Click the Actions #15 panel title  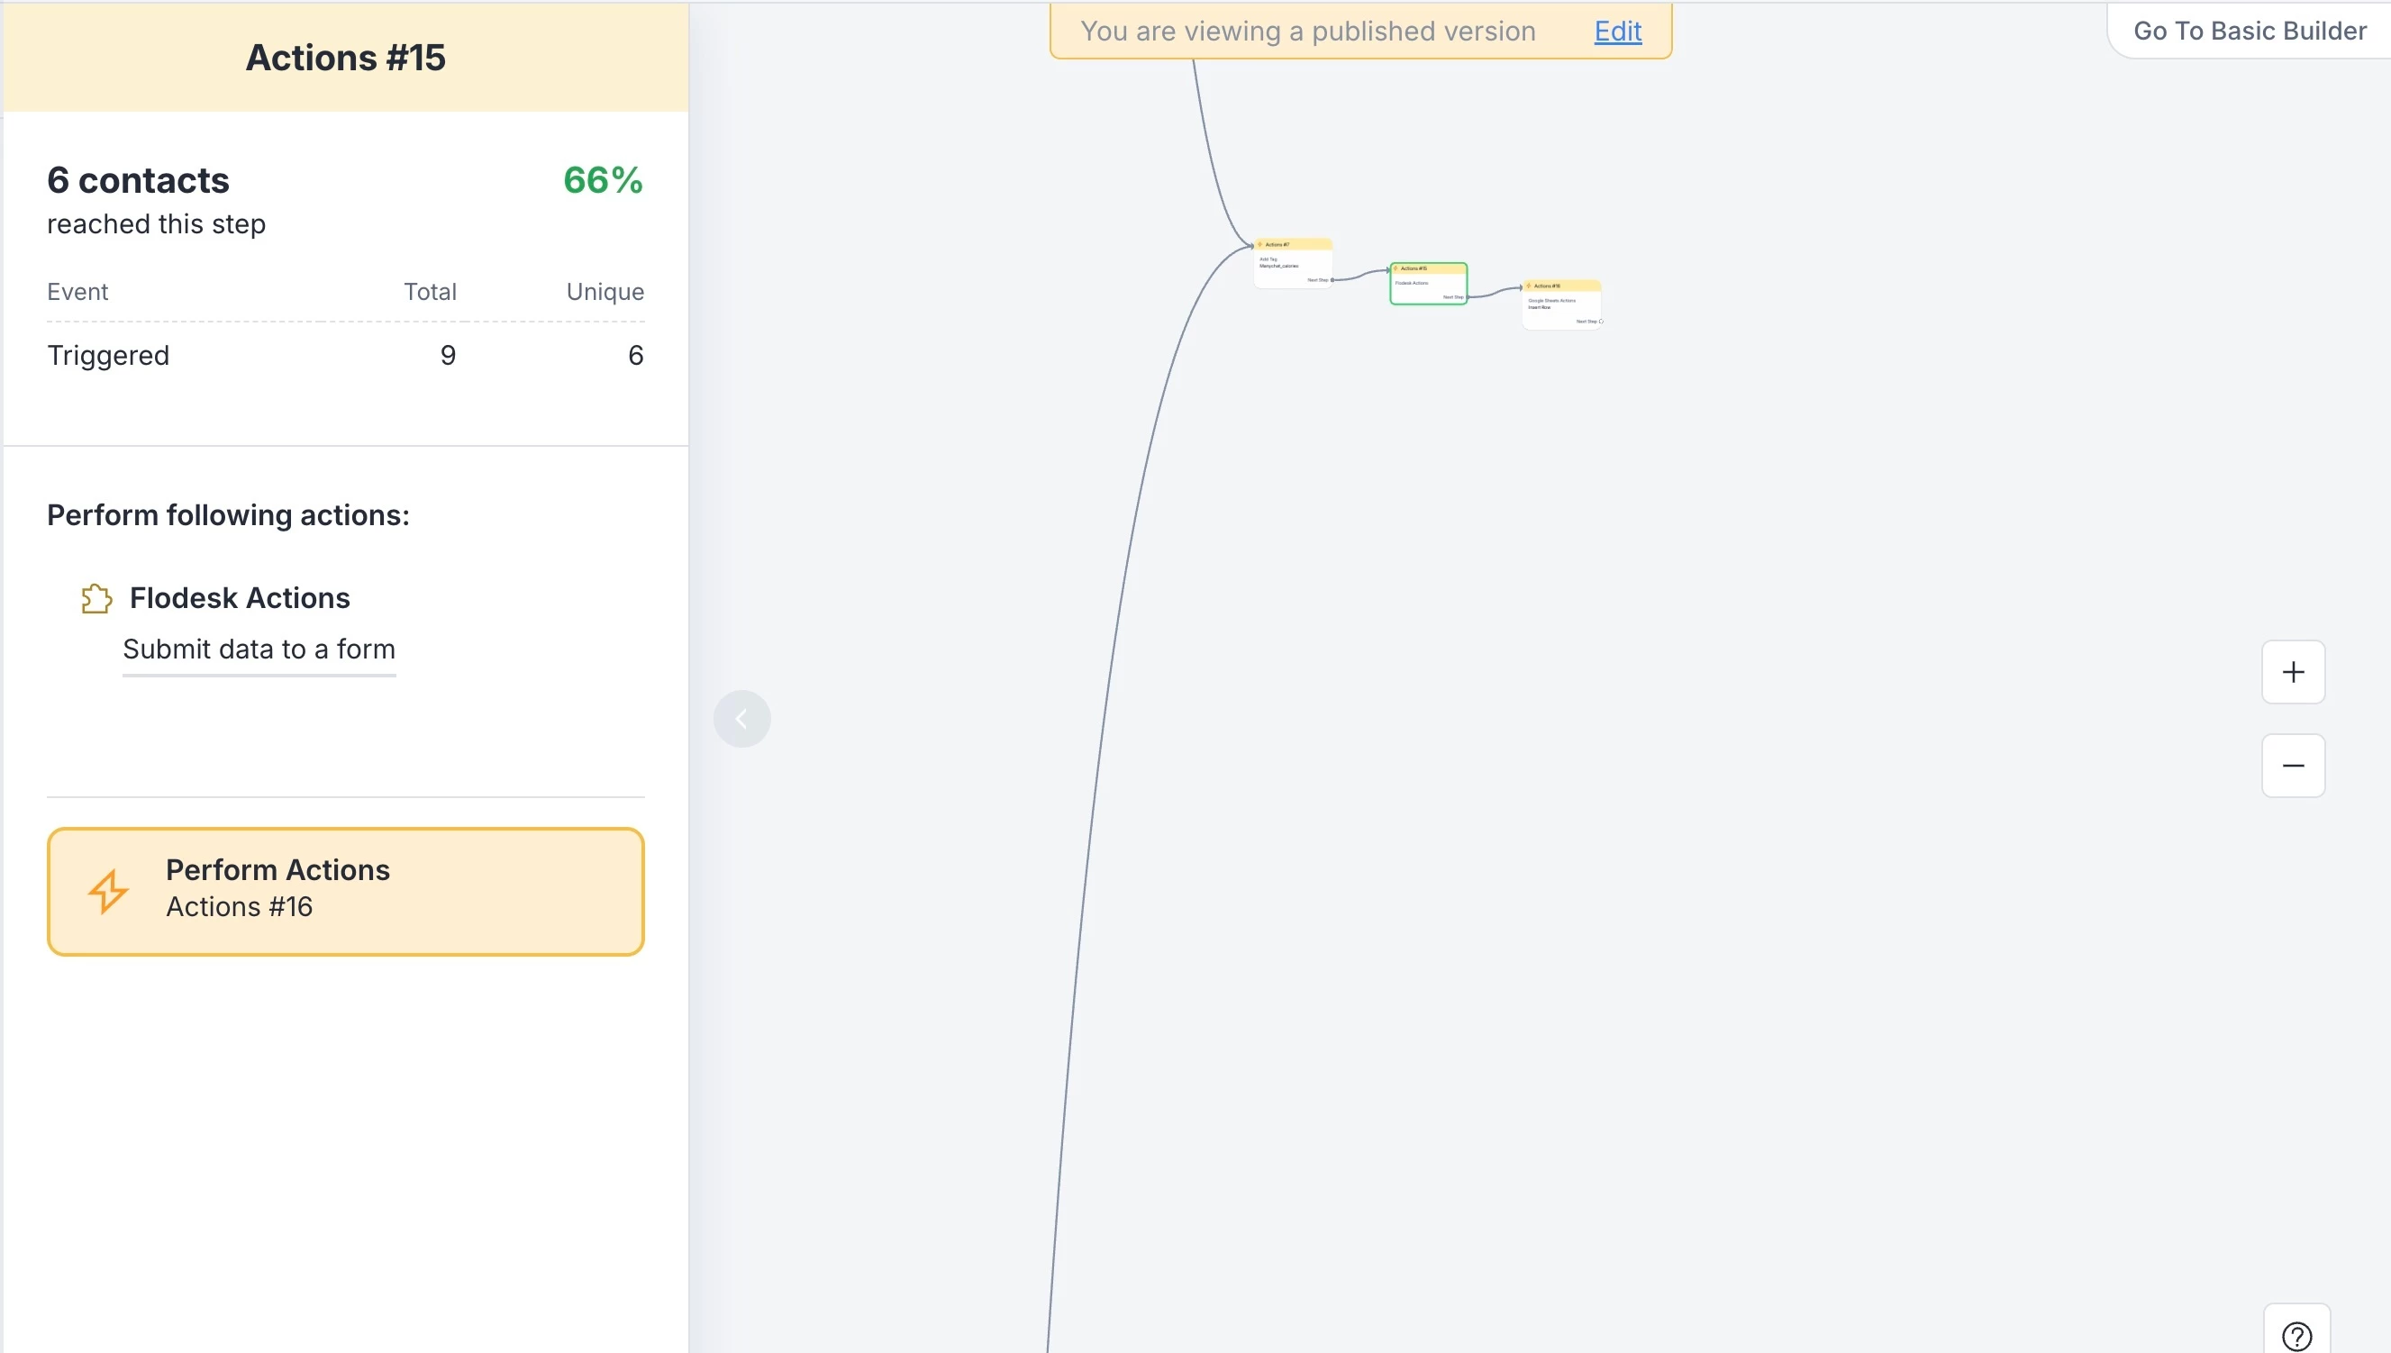pyautogui.click(x=345, y=58)
